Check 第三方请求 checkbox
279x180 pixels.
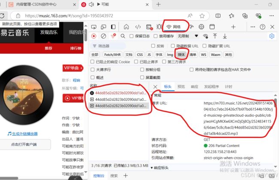(164, 62)
